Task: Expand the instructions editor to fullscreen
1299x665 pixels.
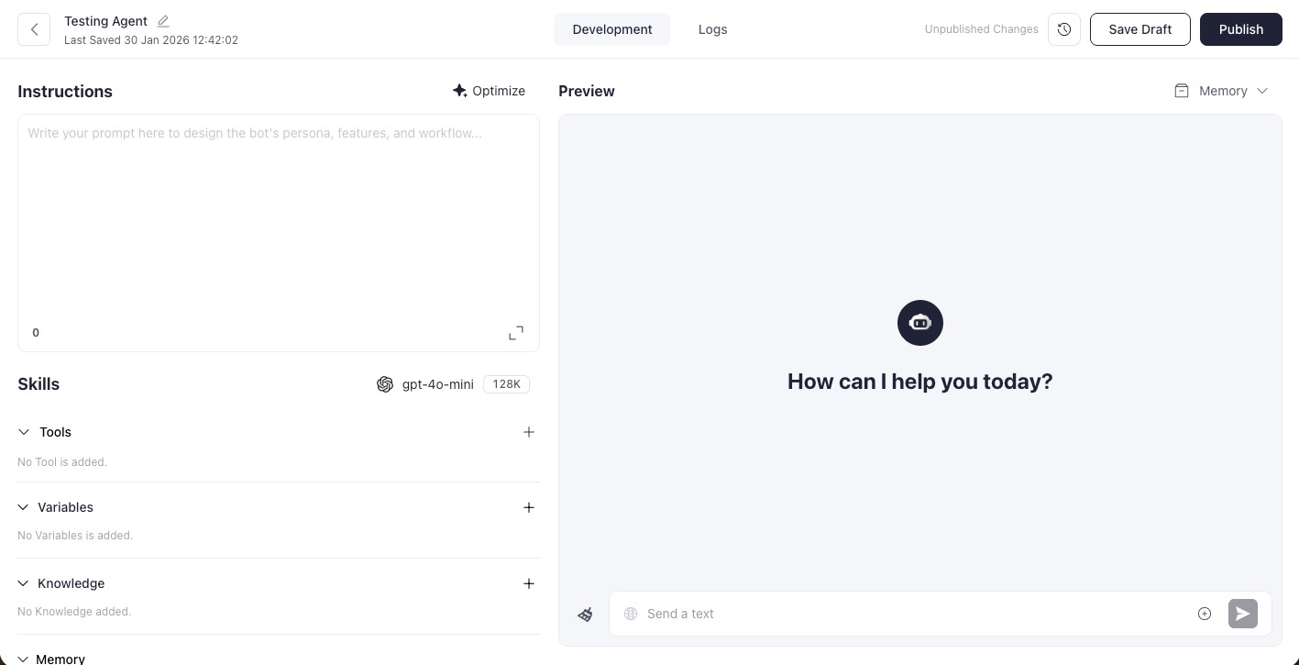Action: (516, 333)
